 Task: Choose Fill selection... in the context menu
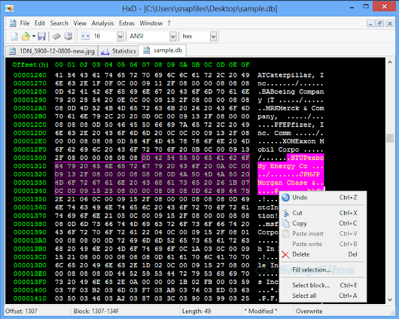[x=323, y=270]
